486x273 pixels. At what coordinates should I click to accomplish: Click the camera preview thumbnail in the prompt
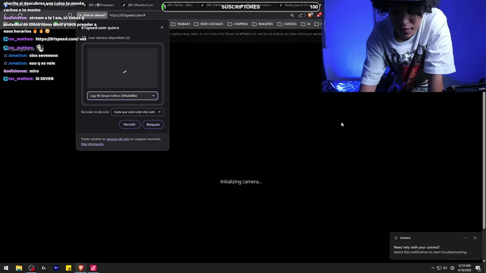click(122, 68)
